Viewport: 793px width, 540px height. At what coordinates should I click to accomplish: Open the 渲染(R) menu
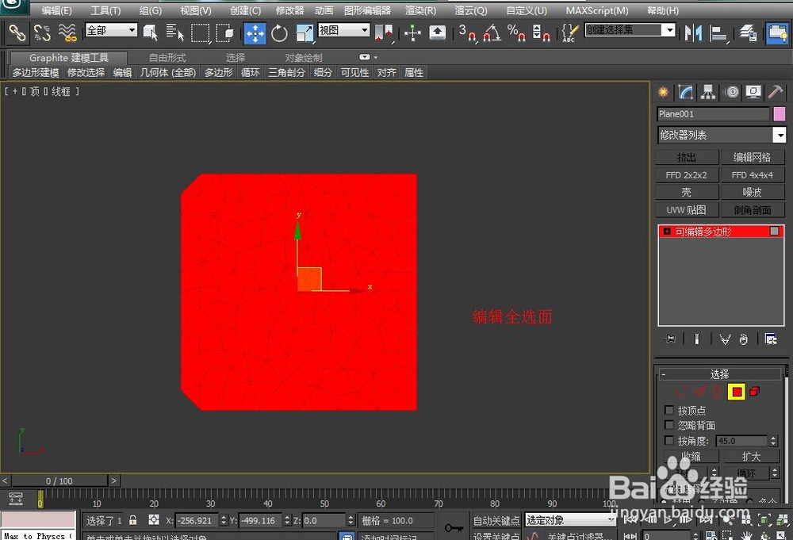coord(420,10)
